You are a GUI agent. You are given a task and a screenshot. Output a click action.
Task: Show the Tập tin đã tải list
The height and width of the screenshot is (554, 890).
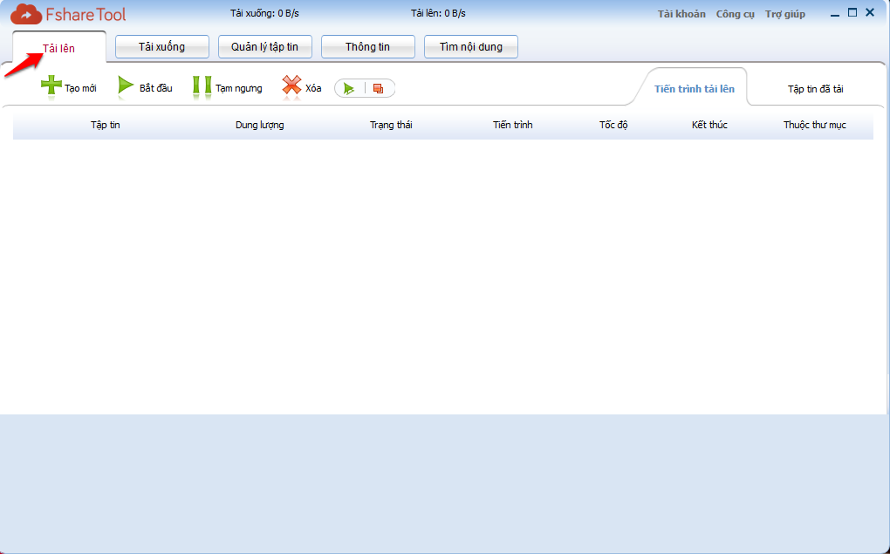pos(815,89)
